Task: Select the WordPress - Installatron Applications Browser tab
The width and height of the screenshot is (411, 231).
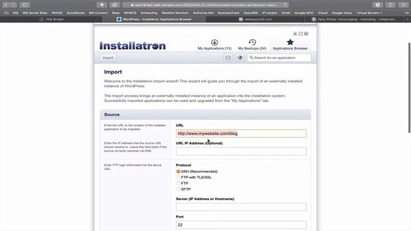Action: click(x=154, y=19)
